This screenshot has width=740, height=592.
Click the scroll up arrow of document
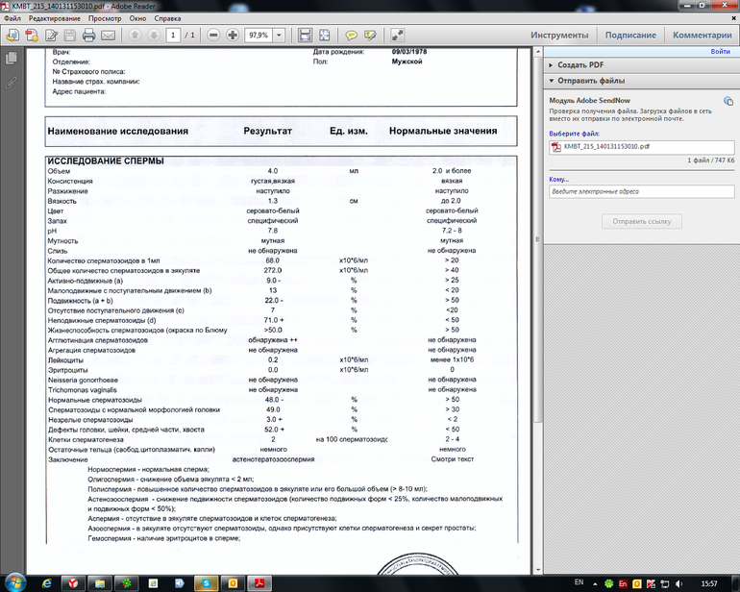(x=537, y=52)
